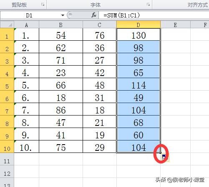Select row 3 header
The height and width of the screenshot is (187, 209).
[7, 59]
